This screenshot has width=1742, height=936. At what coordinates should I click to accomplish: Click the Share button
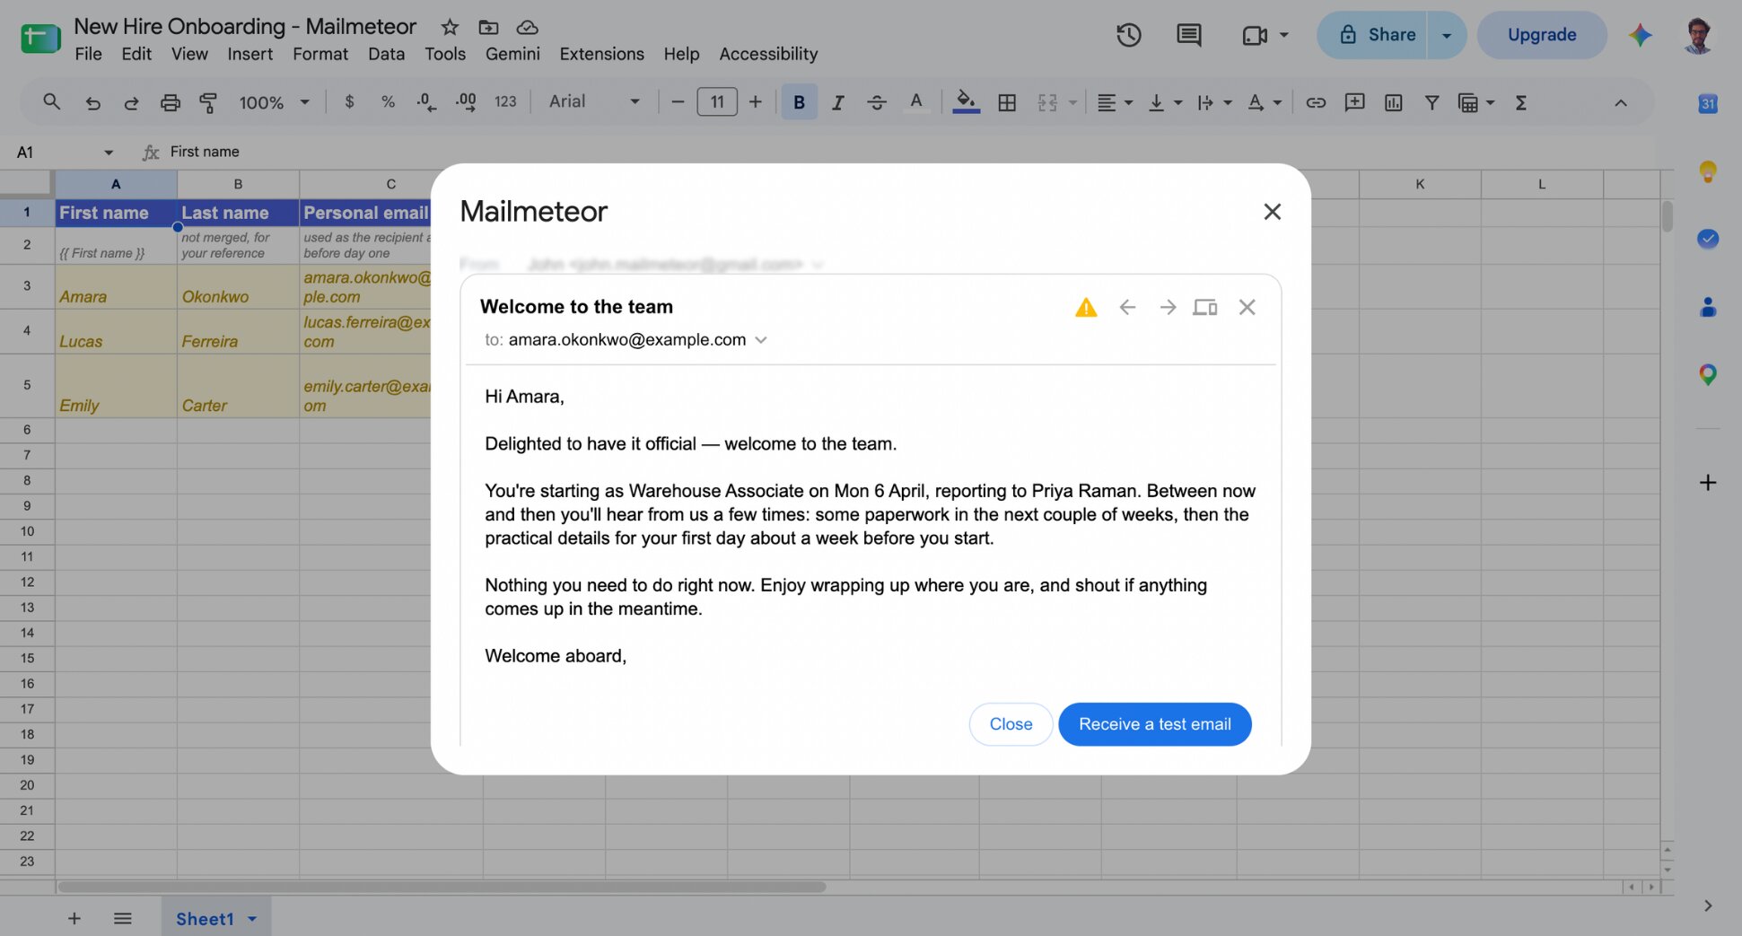tap(1371, 35)
